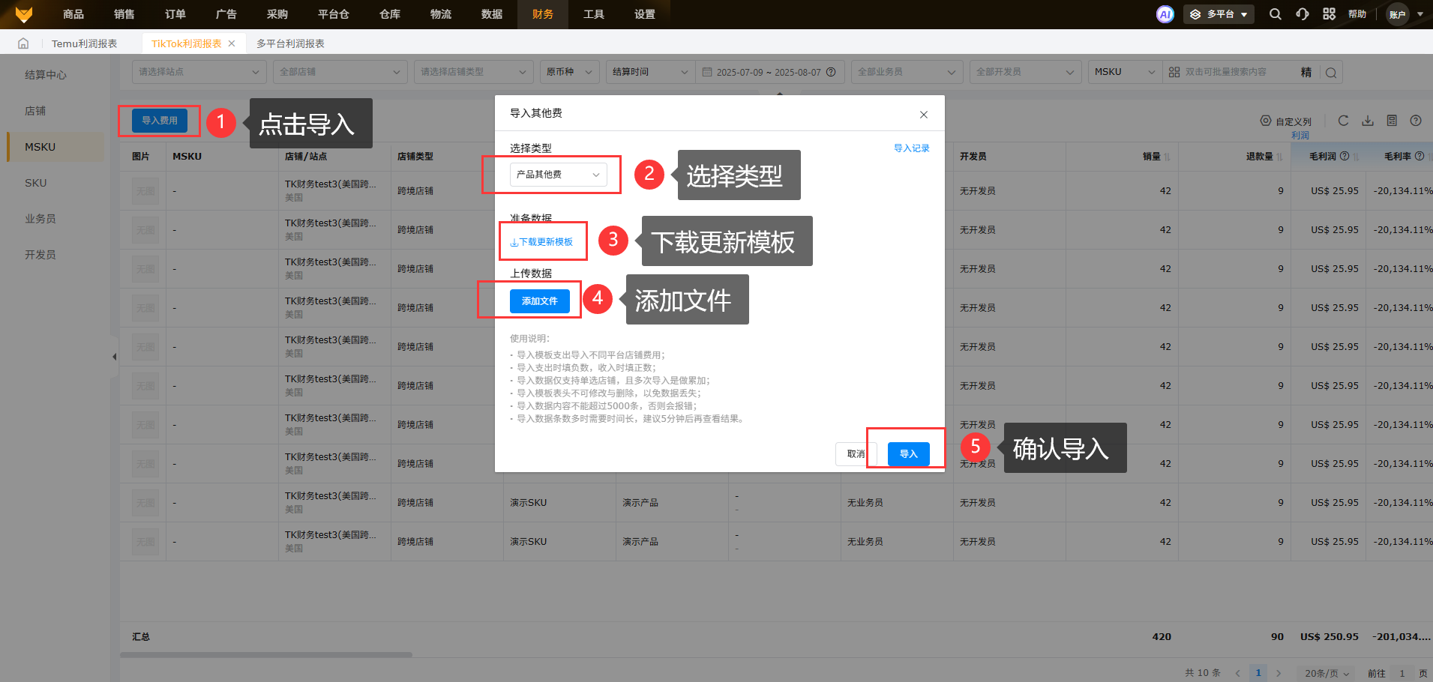Viewport: 1433px width, 682px height.
Task: Close the 导入其他费 dialog
Action: point(923,115)
